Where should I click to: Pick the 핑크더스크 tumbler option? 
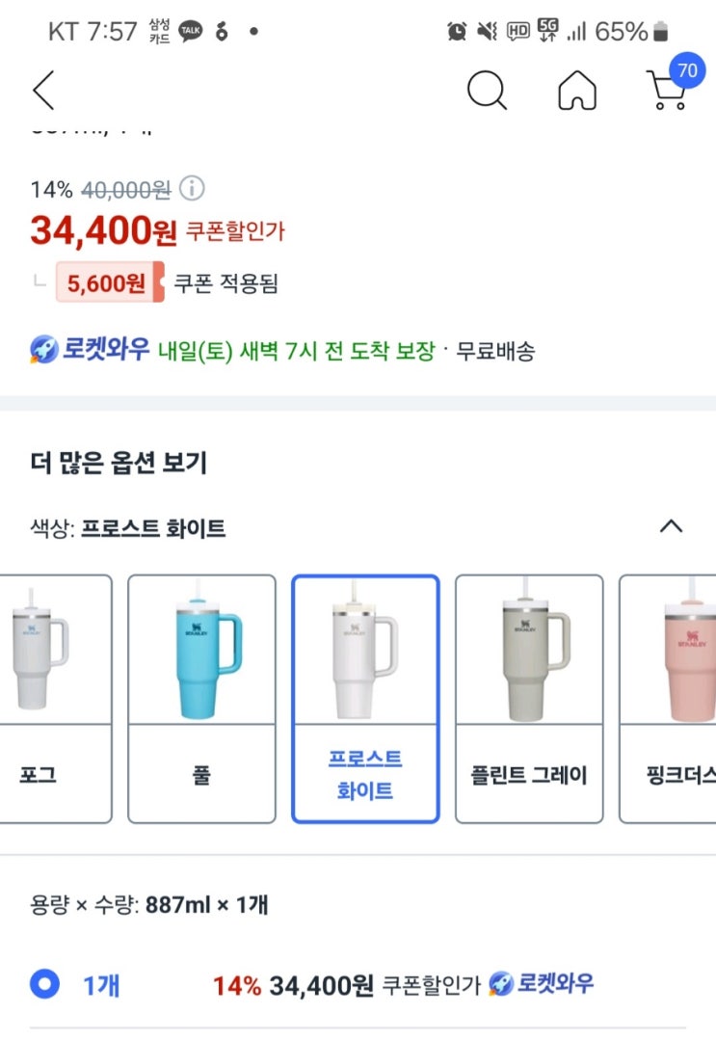tap(672, 699)
